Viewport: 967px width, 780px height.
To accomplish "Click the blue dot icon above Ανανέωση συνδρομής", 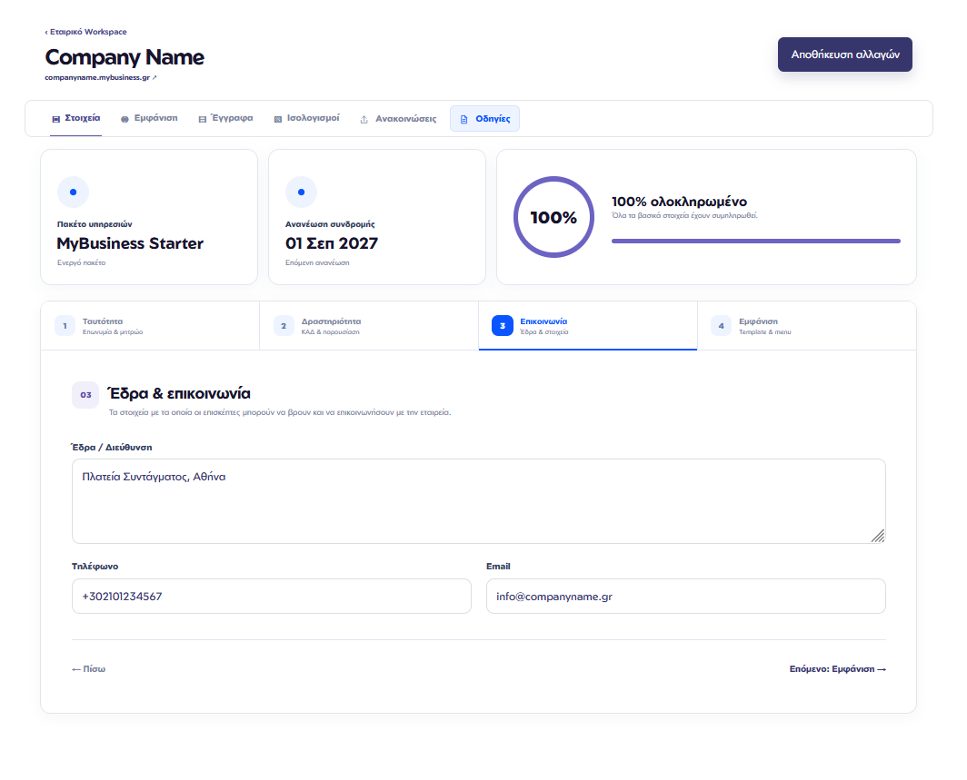I will pyautogui.click(x=301, y=193).
